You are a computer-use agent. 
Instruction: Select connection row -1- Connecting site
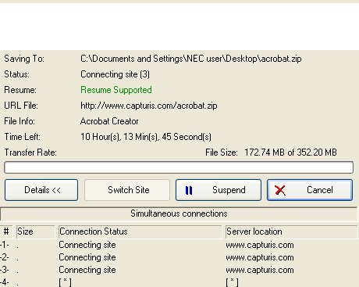pyautogui.click(x=179, y=245)
